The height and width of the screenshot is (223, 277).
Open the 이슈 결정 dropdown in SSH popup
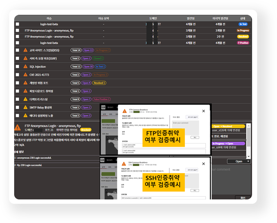192,170
